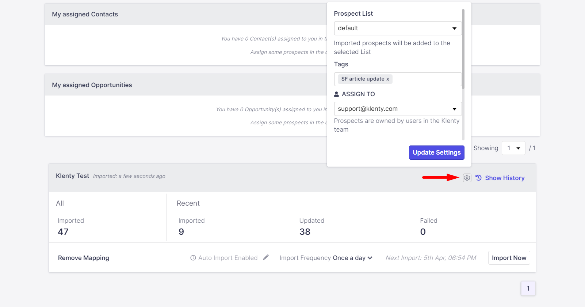Screen dimensions: 585x307
Task: Go to page 1 in pagination
Action: click(x=528, y=288)
